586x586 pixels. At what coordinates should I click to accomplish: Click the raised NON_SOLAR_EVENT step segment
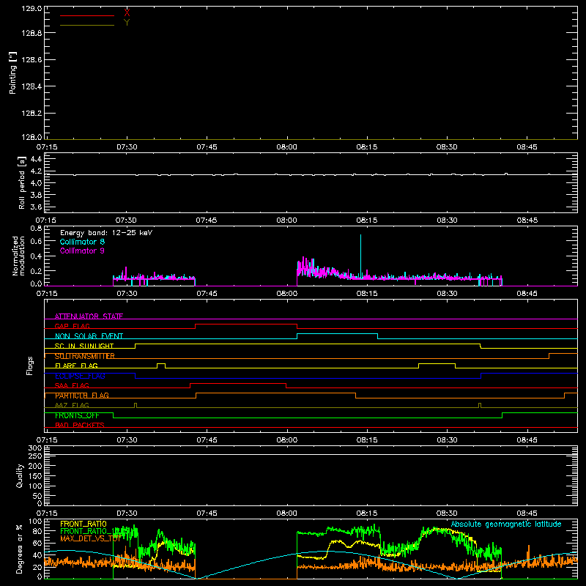[x=337, y=334]
